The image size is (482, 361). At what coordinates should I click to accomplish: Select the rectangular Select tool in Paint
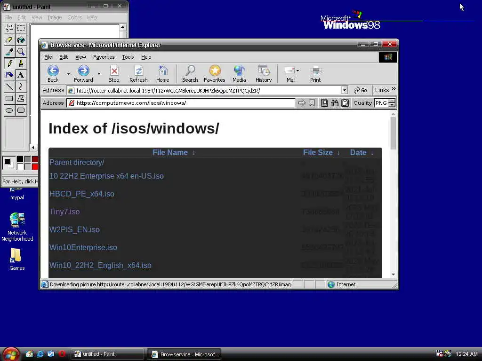point(21,28)
